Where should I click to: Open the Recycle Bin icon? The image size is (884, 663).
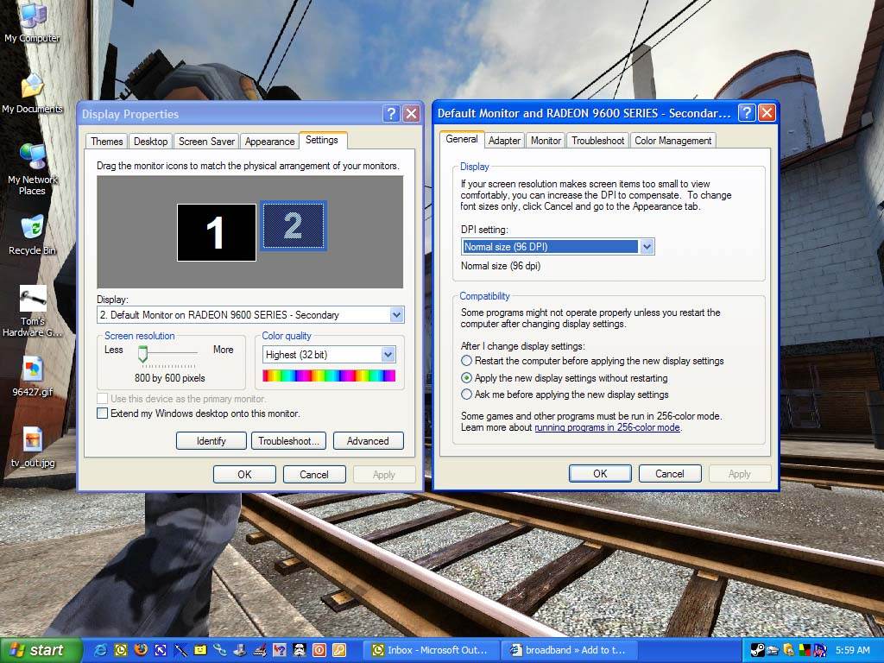pos(32,235)
